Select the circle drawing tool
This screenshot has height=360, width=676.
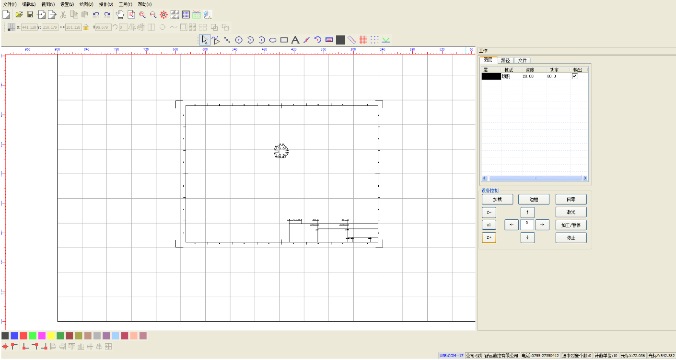coord(239,40)
